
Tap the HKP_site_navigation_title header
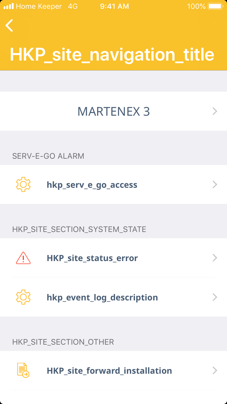[112, 55]
